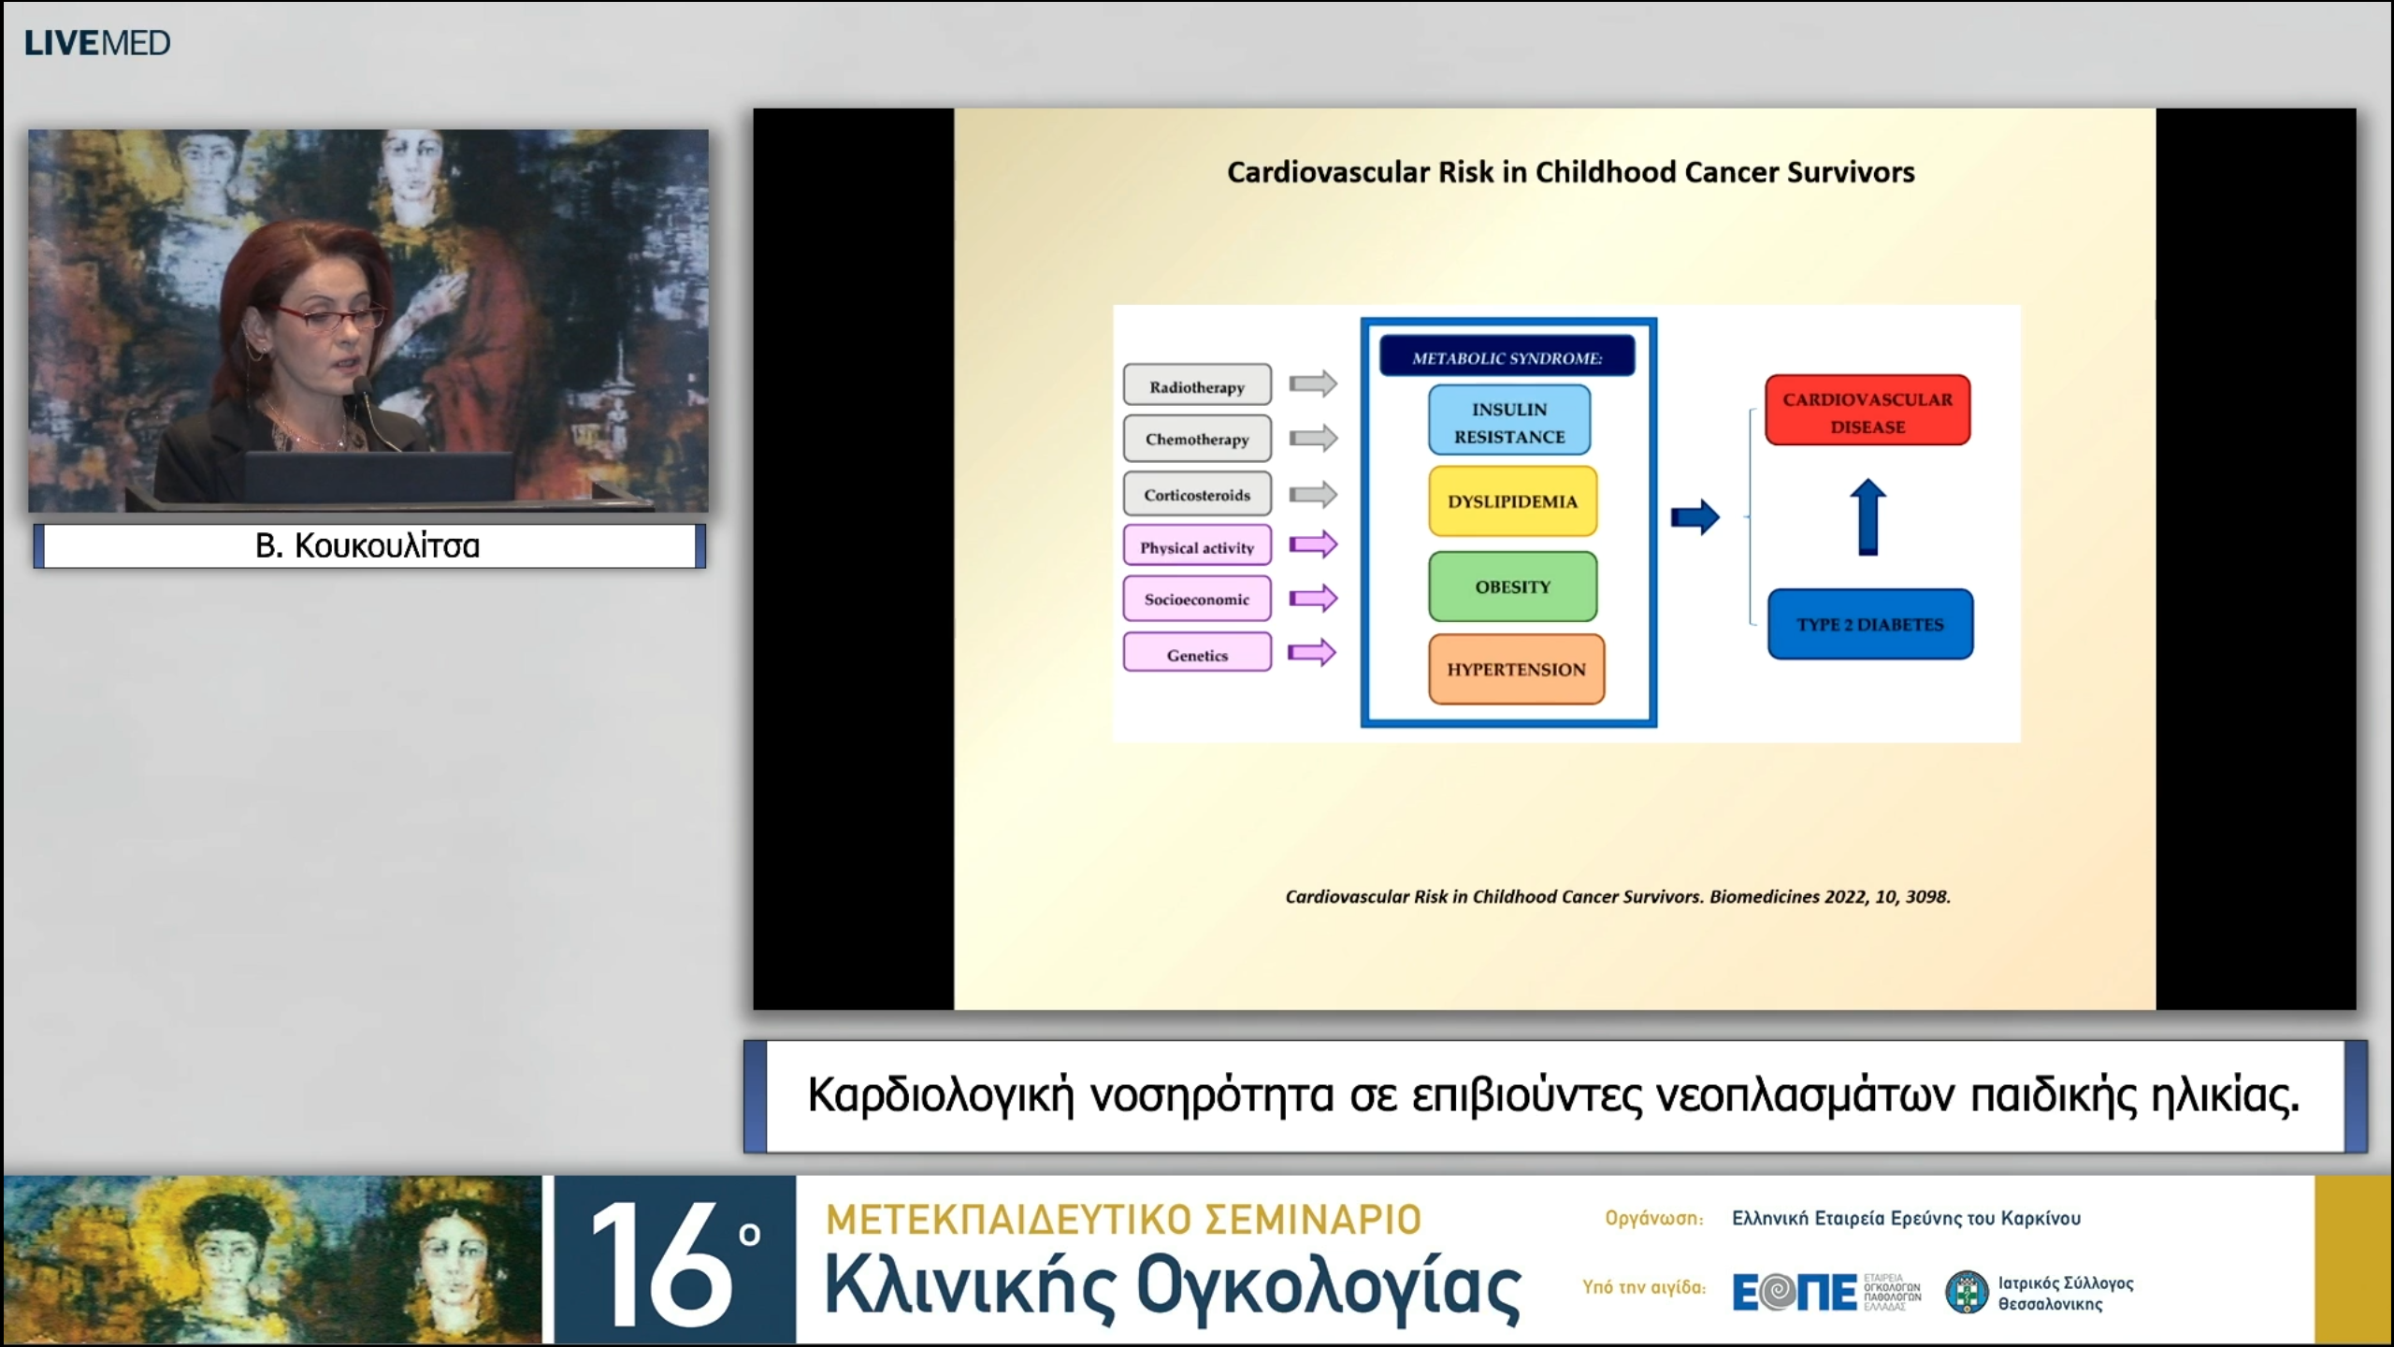
Task: Click the green Obesity box
Action: 1512,587
